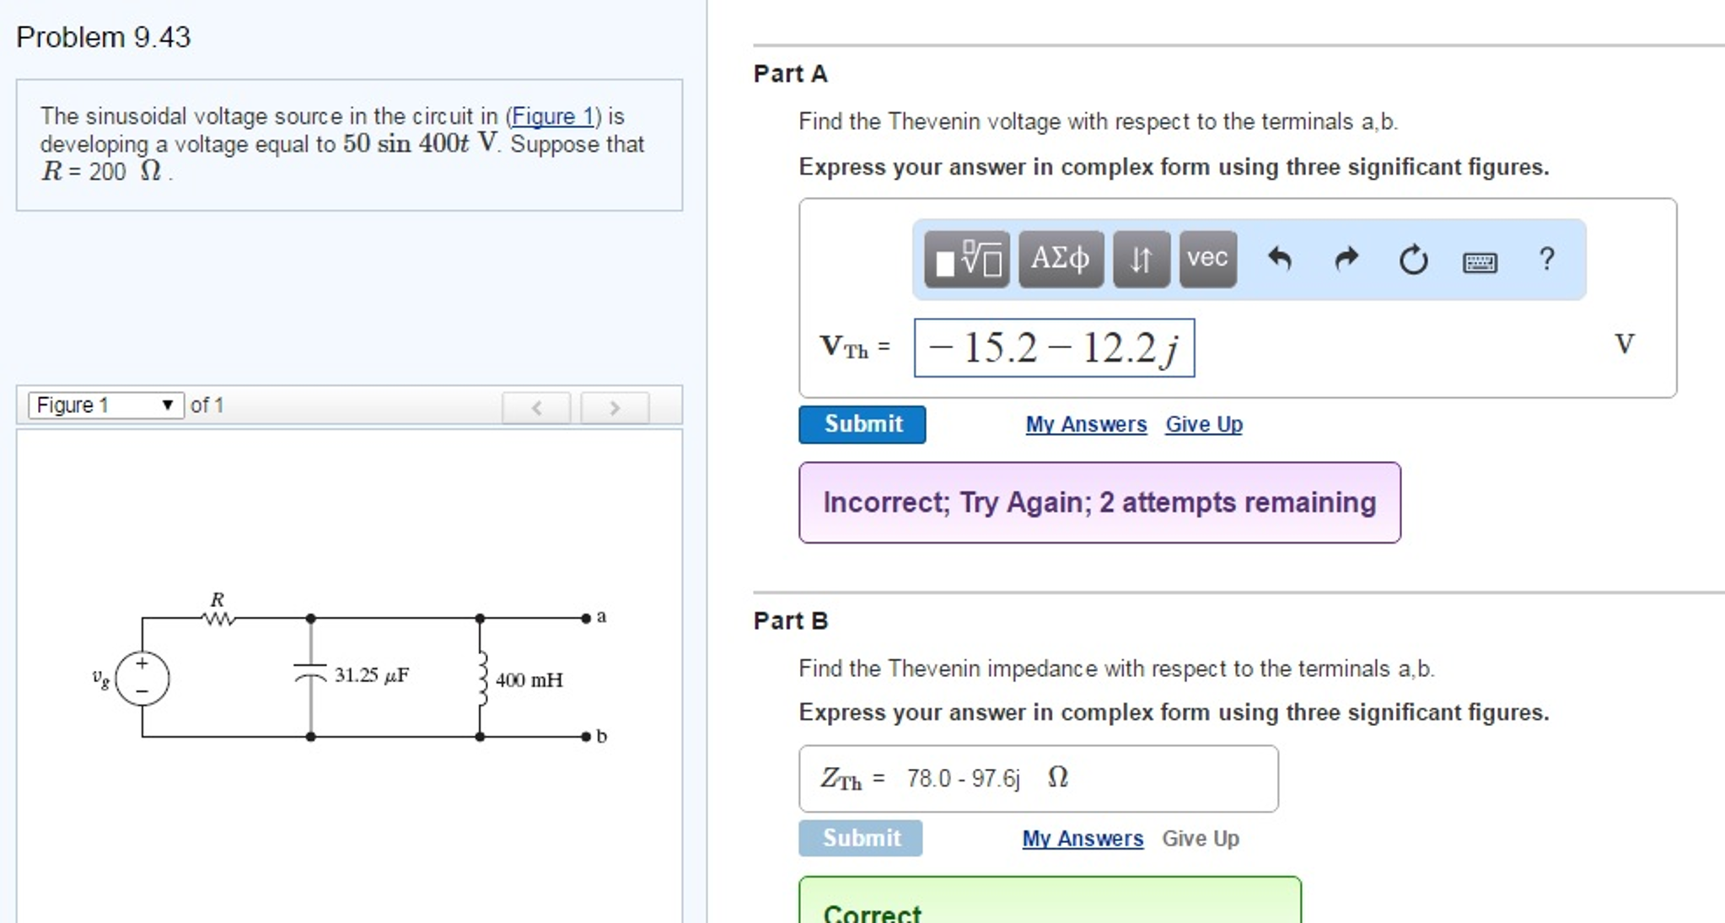Open the Greek symbols ΑΣφ palette
The height and width of the screenshot is (923, 1725).
pos(1061,260)
